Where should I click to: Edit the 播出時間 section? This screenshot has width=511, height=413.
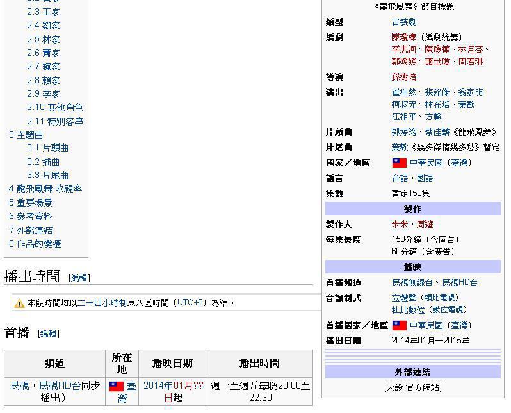(x=79, y=278)
